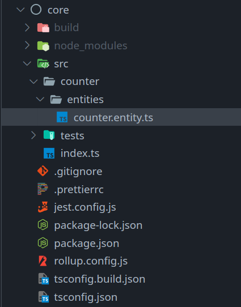This screenshot has width=241, height=307.
Task: Expand the tests folder chevron
Action: [x=33, y=135]
